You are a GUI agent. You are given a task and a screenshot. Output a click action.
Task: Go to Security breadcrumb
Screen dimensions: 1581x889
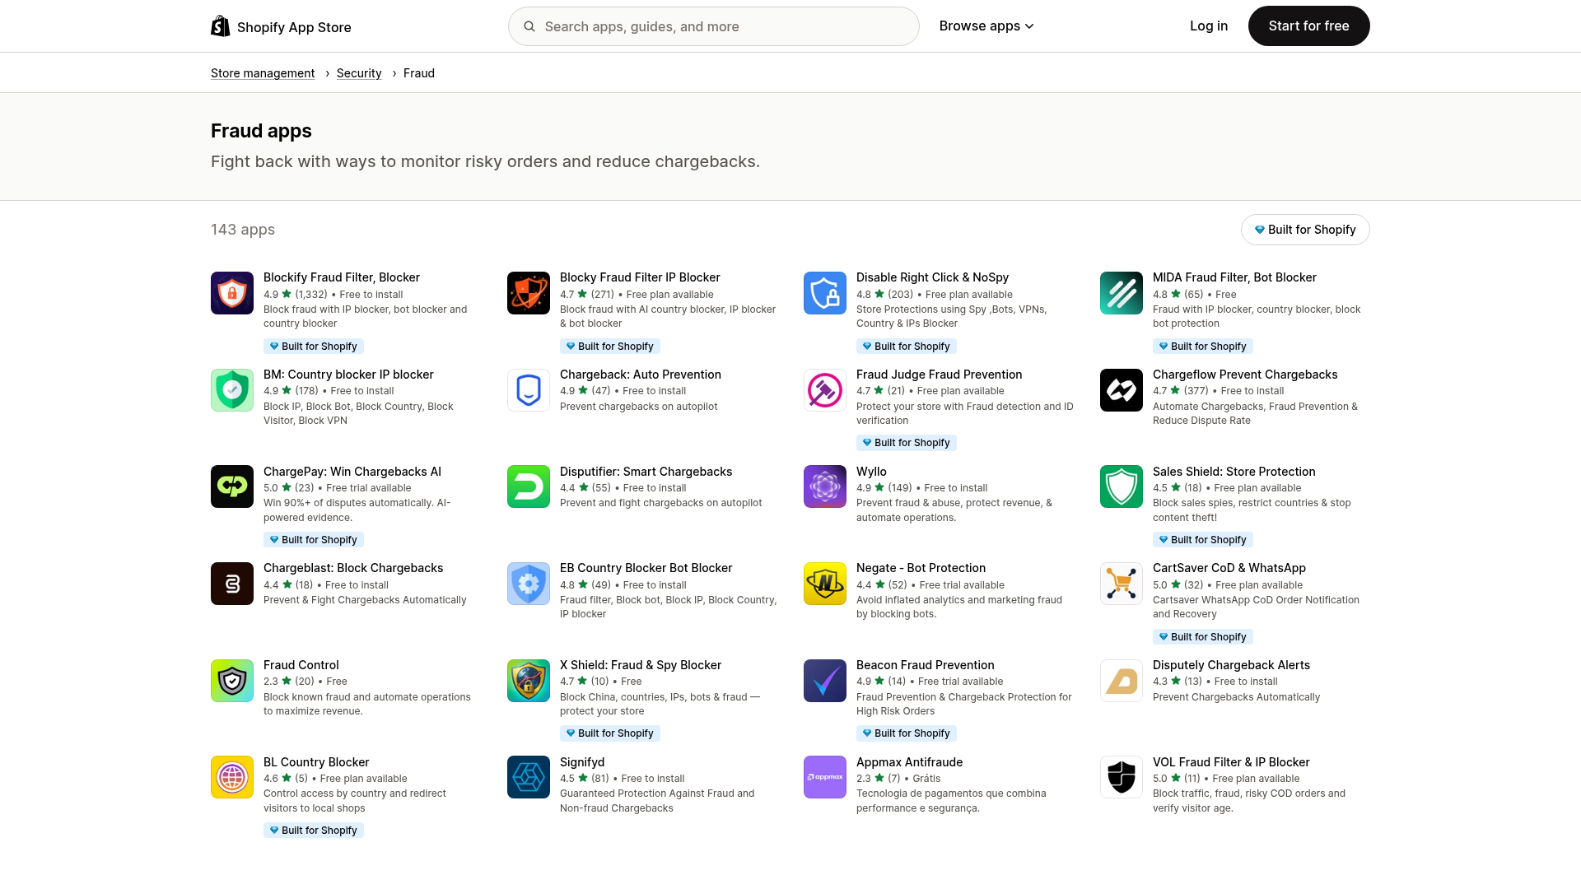(359, 73)
